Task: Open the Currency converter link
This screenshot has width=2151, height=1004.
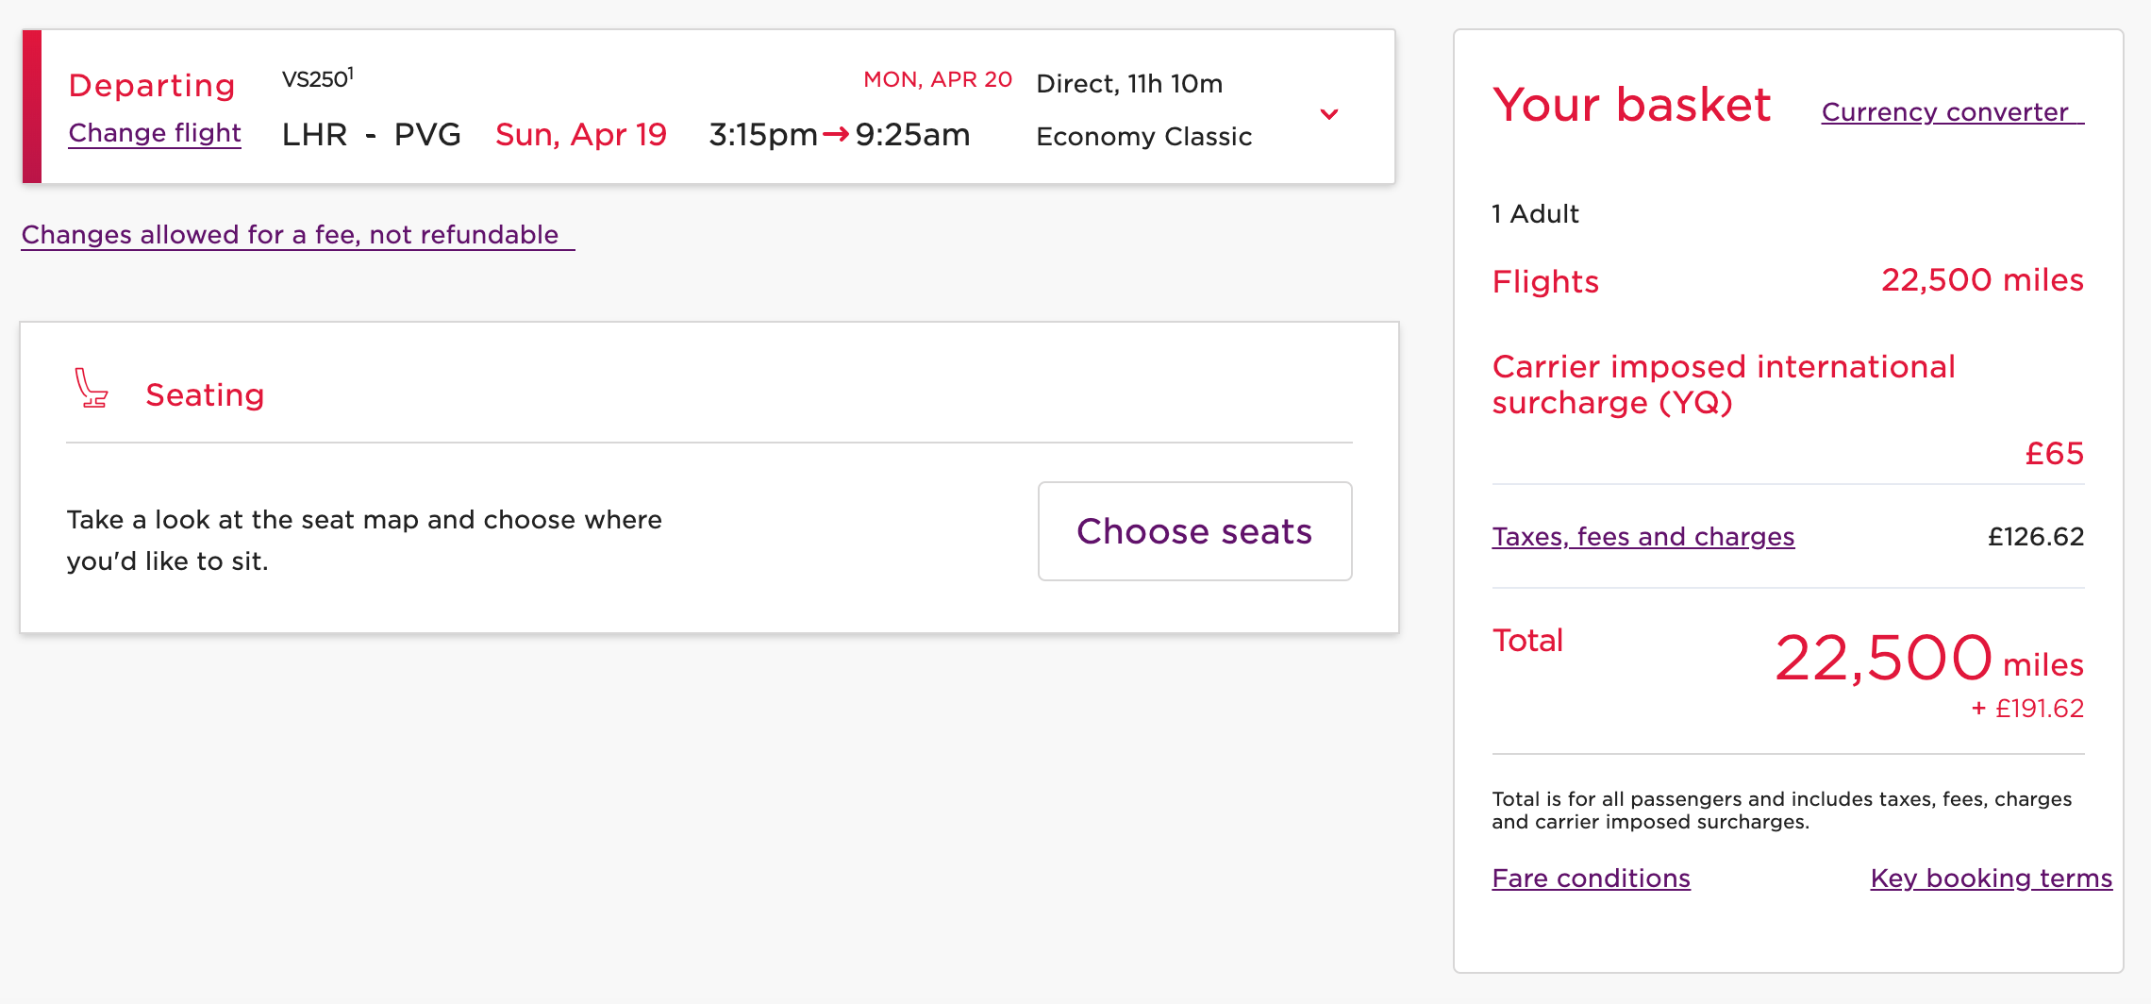Action: click(x=1951, y=112)
